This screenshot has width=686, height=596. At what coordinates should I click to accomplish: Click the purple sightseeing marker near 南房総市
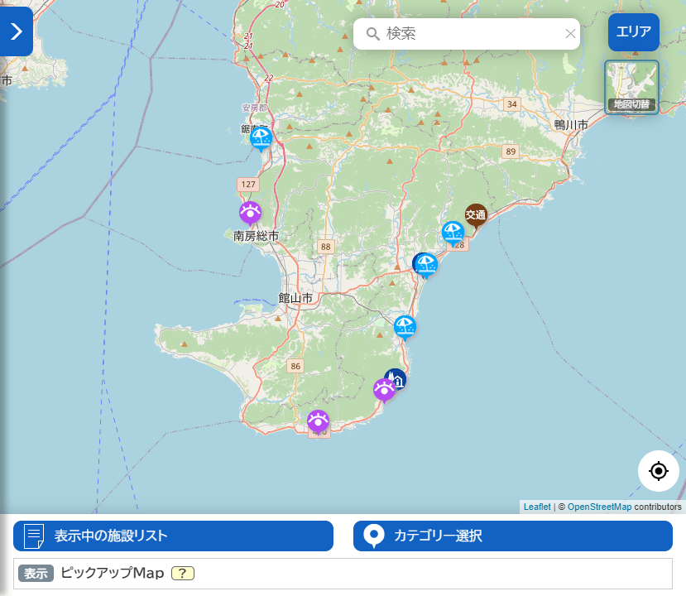pyautogui.click(x=250, y=213)
